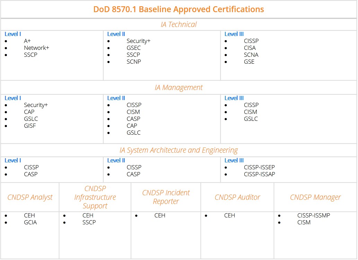Select CISSP-ISSMP under CNDSP Manager

click(x=314, y=215)
